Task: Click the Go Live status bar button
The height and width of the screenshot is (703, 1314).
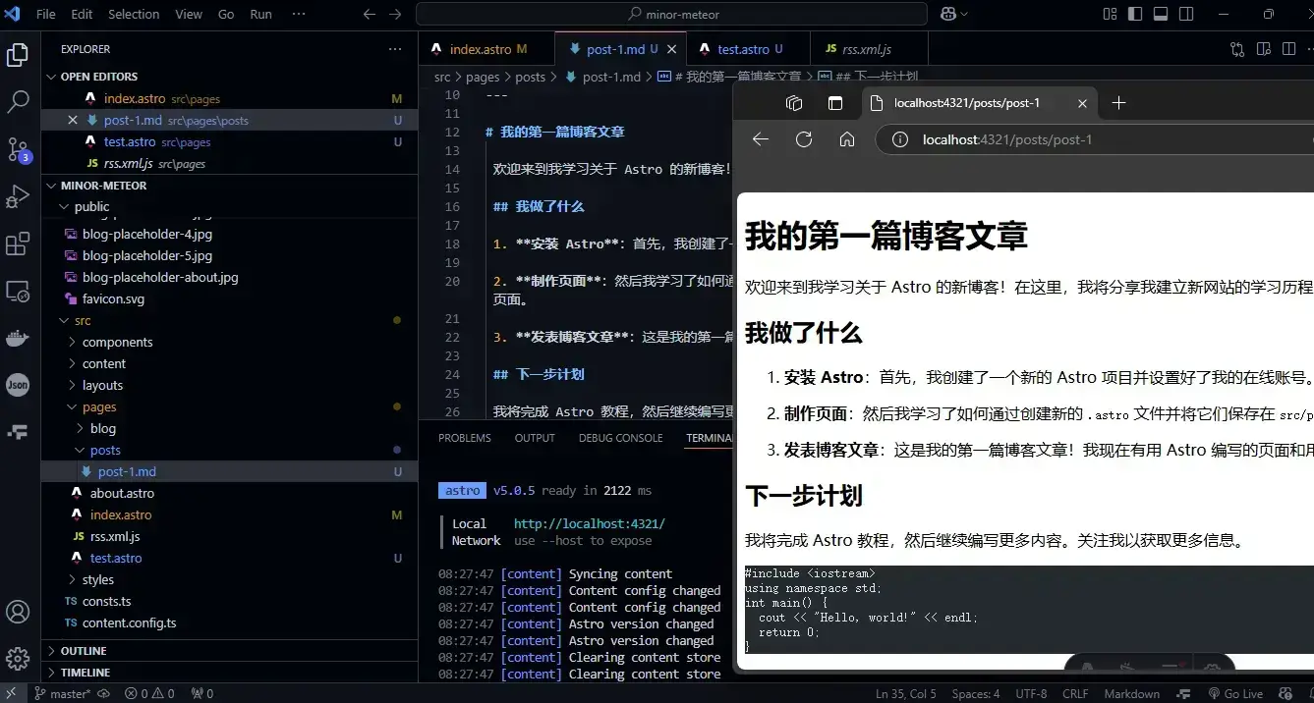Action: pos(1234,693)
